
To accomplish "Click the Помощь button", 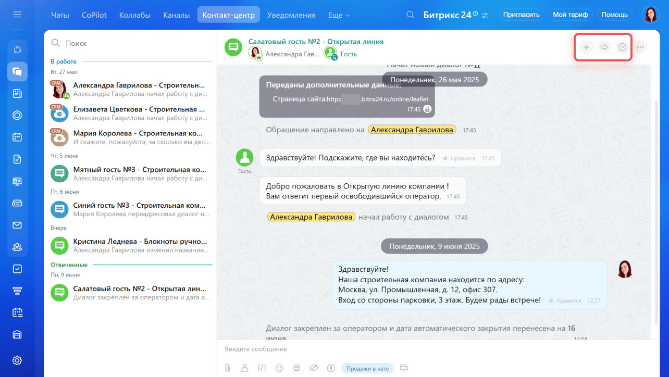I will coord(615,15).
